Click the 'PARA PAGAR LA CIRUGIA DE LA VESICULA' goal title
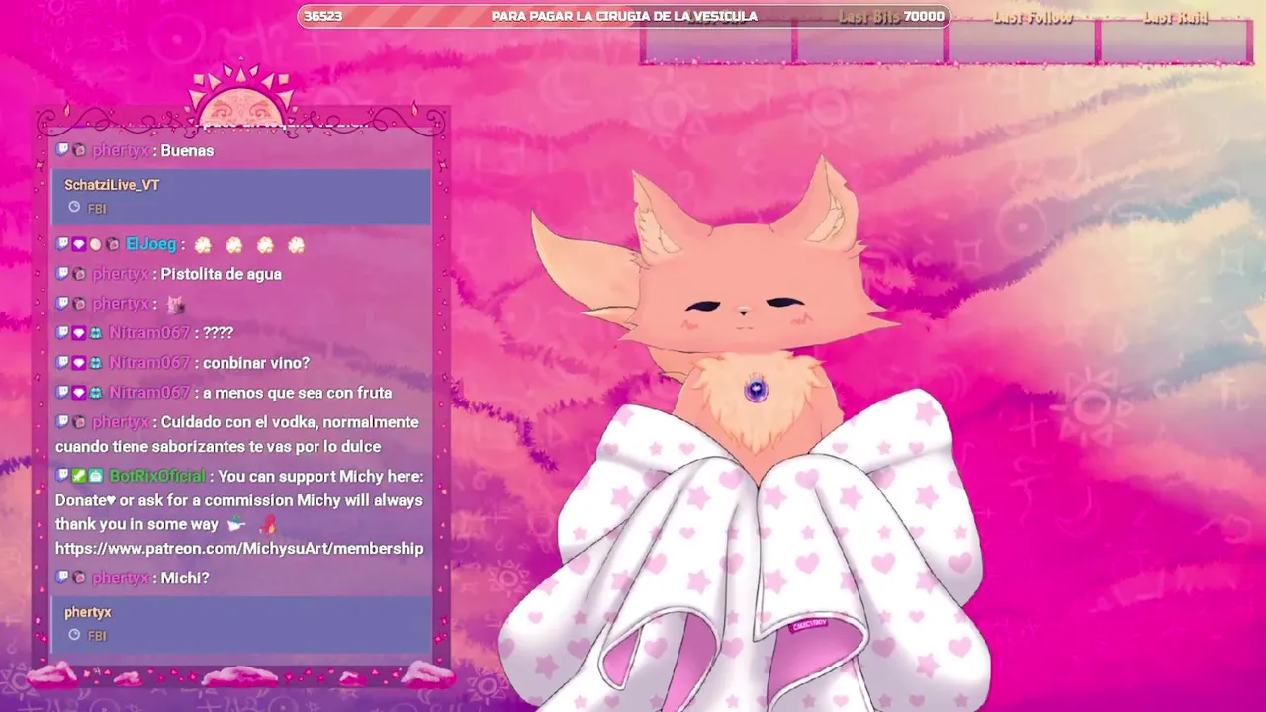This screenshot has width=1266, height=712. pos(624,16)
